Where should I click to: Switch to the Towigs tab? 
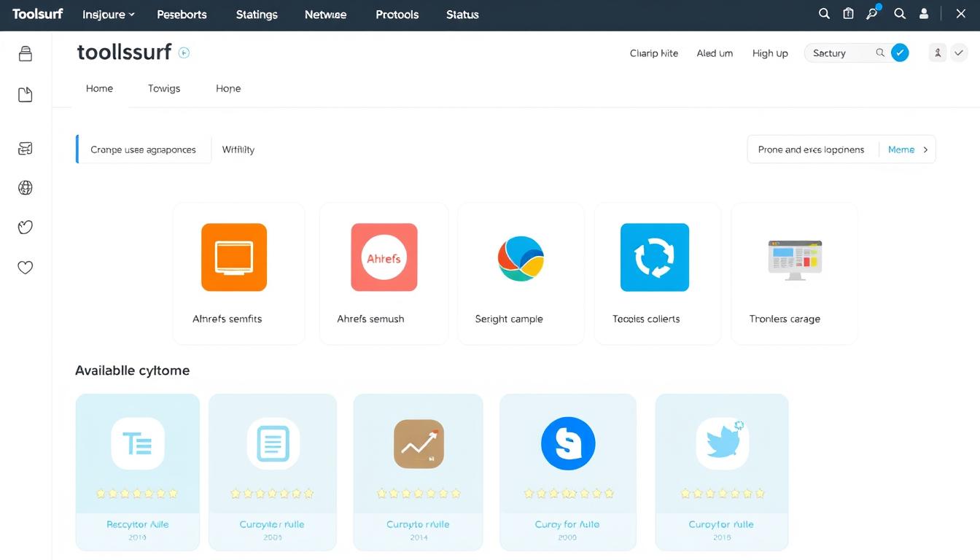click(x=163, y=88)
